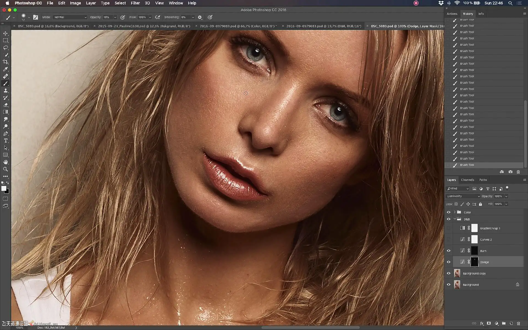This screenshot has height=330, width=528.
Task: Switch to the Channels tab
Action: click(x=467, y=180)
